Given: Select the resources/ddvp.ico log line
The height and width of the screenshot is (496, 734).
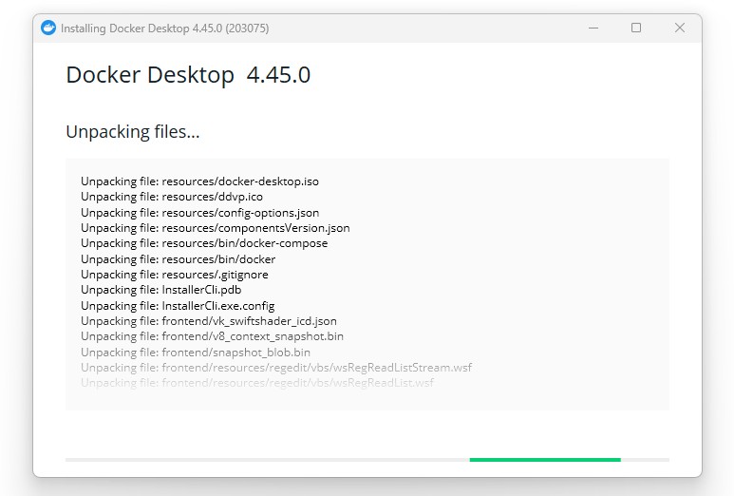Looking at the screenshot, I should tap(172, 197).
